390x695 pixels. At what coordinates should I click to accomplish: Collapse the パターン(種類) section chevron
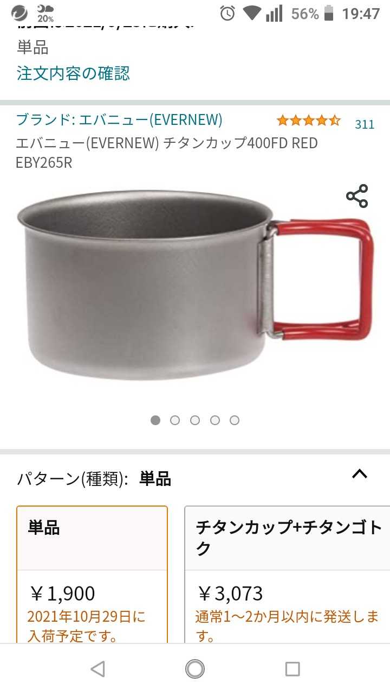coord(360,474)
